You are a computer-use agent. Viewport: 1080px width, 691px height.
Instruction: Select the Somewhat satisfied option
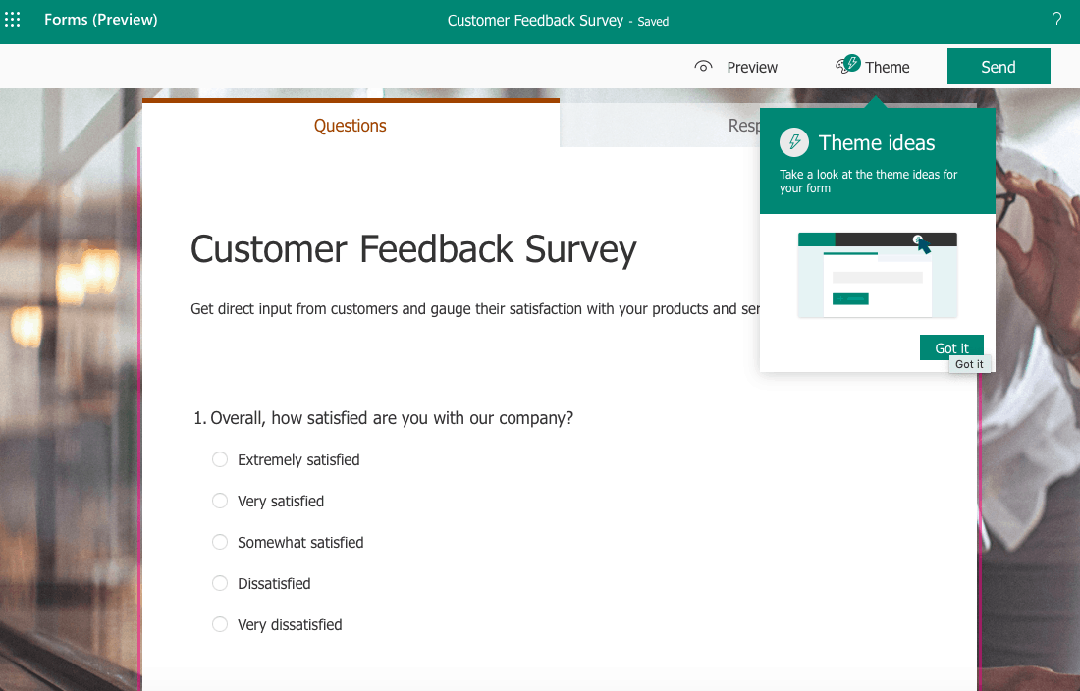[220, 542]
